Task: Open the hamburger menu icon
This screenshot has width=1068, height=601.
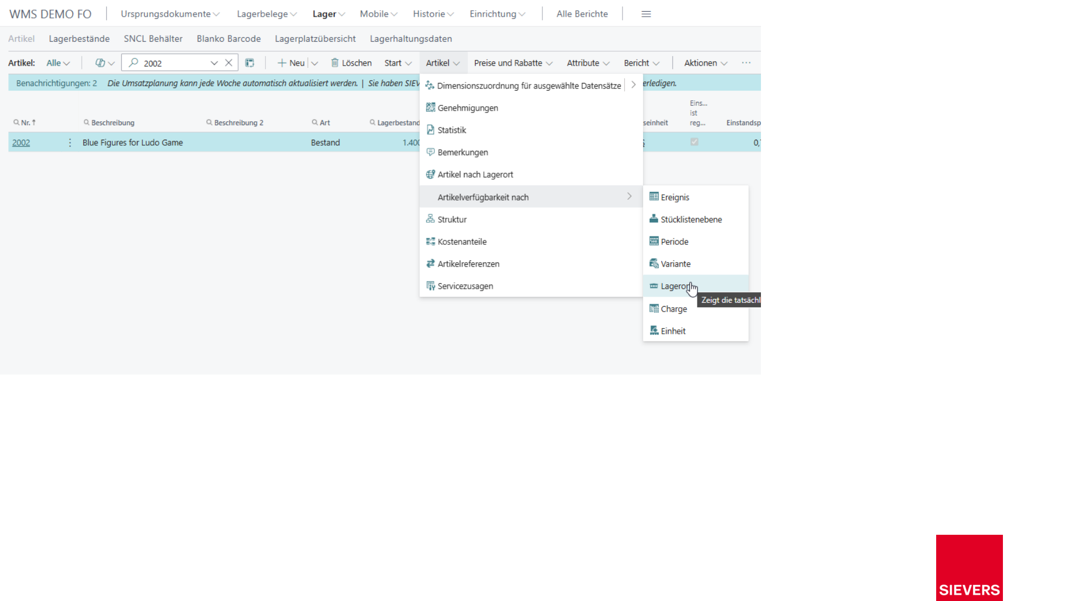Action: click(646, 14)
